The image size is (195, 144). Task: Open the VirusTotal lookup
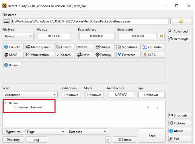point(153,47)
